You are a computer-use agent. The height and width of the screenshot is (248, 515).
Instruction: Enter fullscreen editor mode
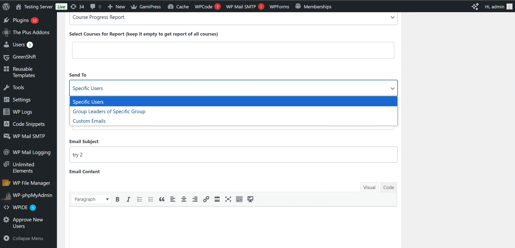click(228, 199)
